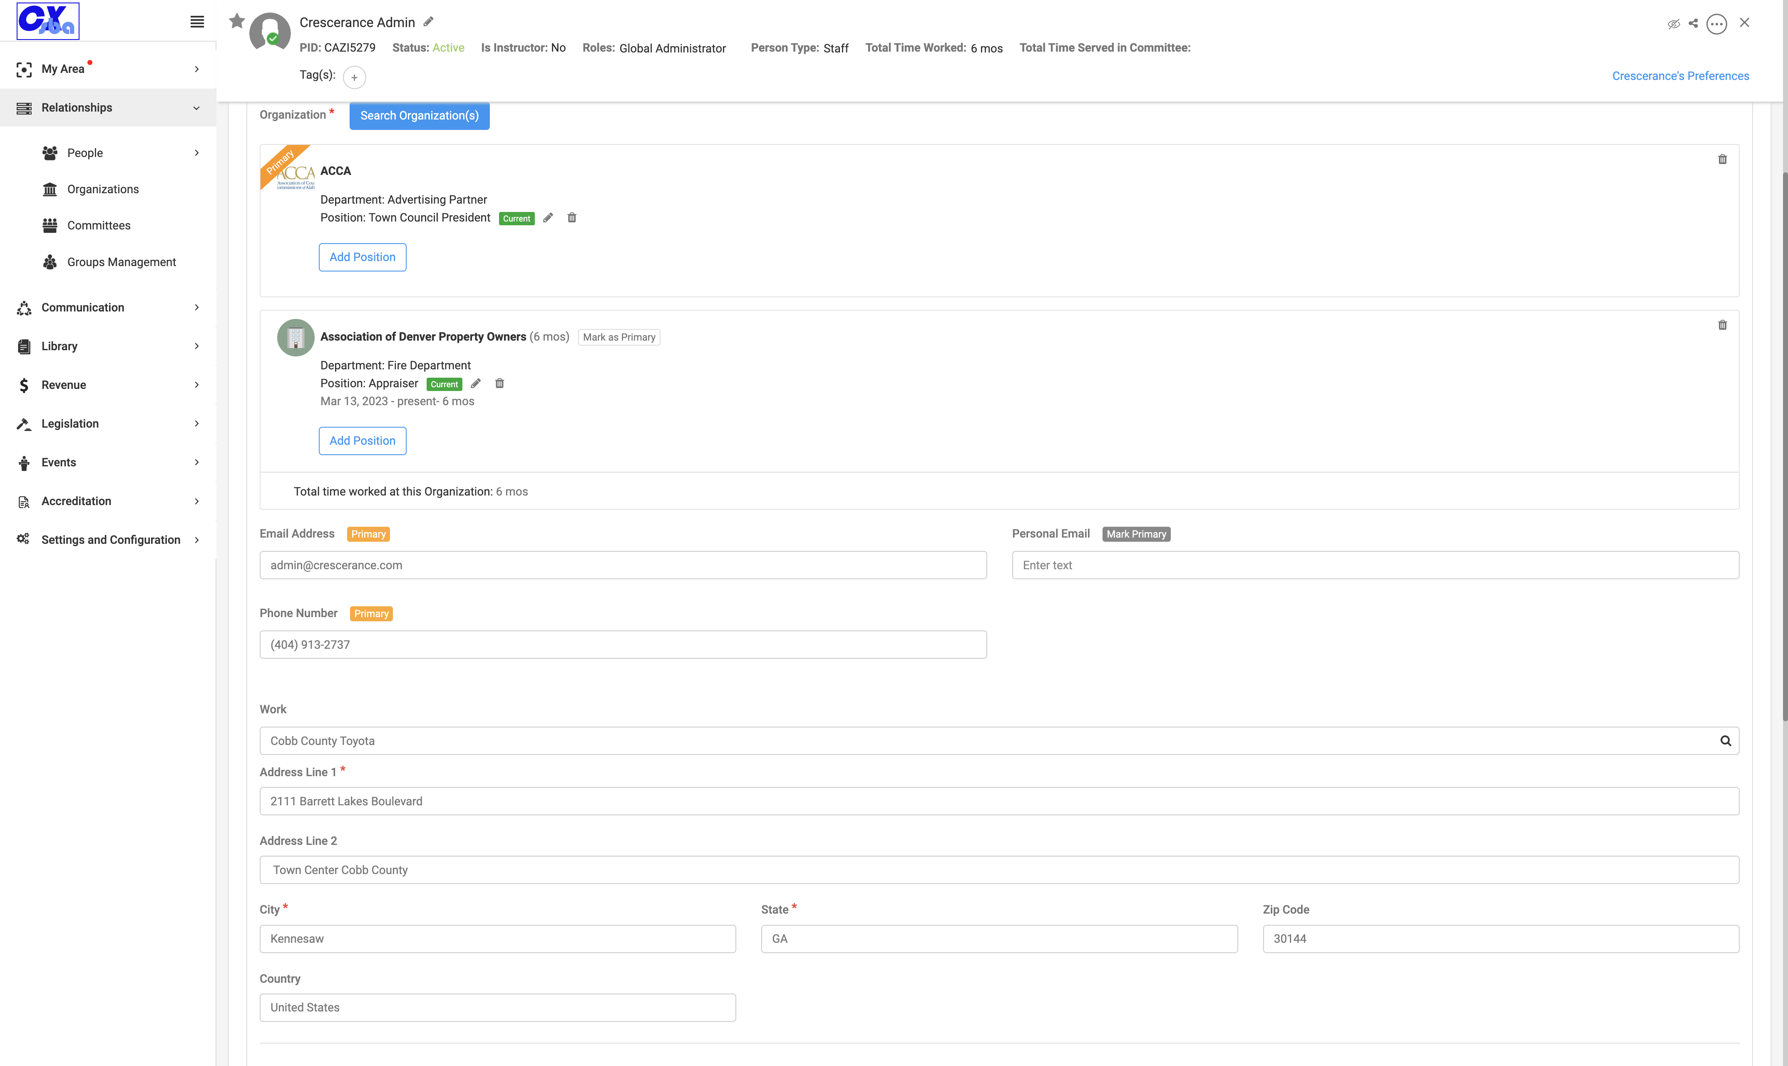
Task: Open Groups Management in sidebar
Action: [x=121, y=262]
